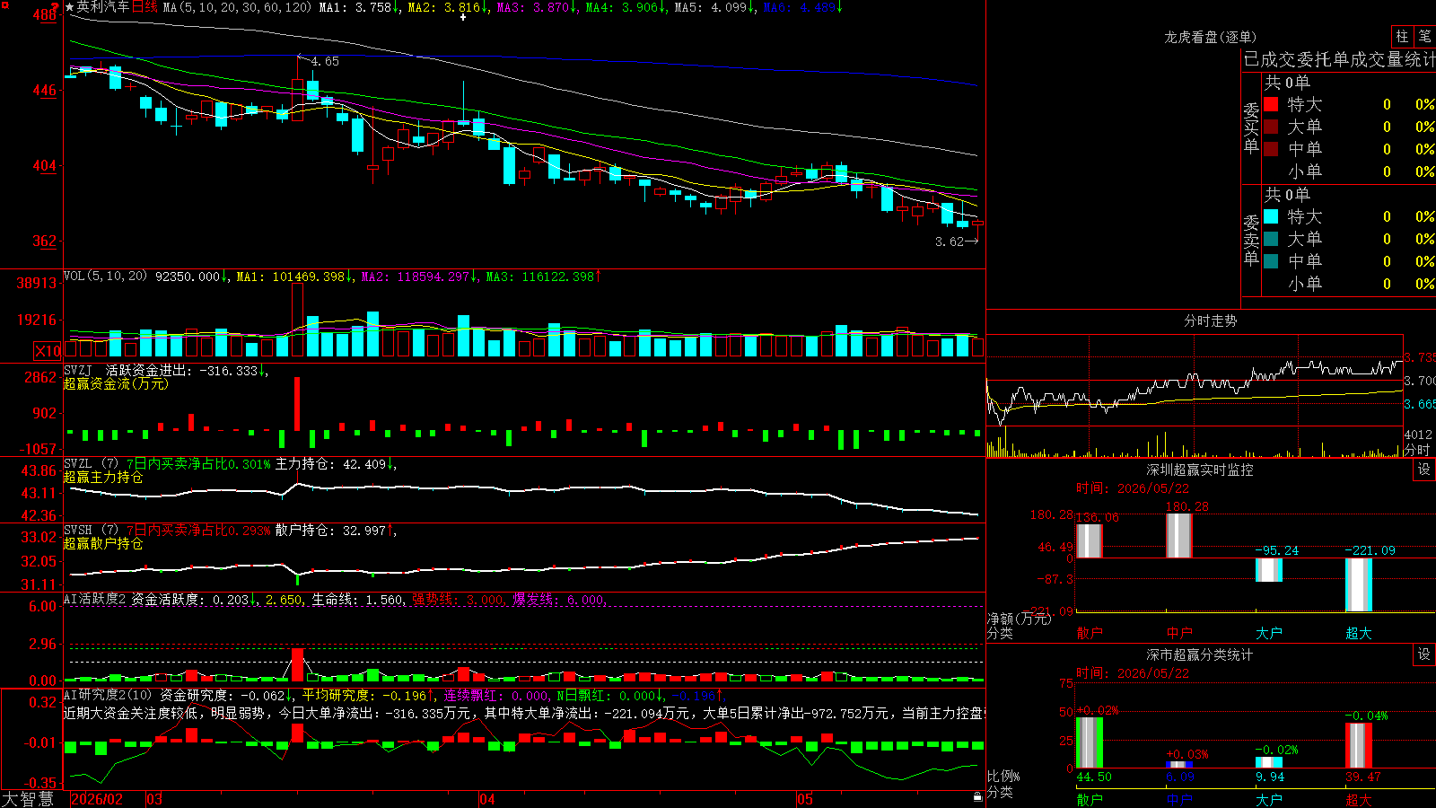Click the 主力持仓: 42.409 readout
The height and width of the screenshot is (808, 1436).
click(x=330, y=463)
